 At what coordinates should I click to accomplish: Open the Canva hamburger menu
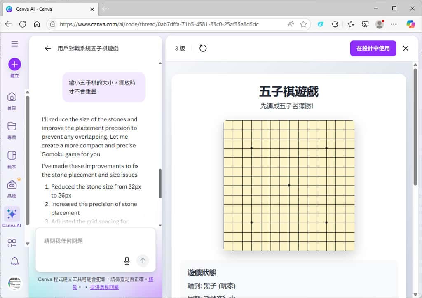[x=14, y=44]
